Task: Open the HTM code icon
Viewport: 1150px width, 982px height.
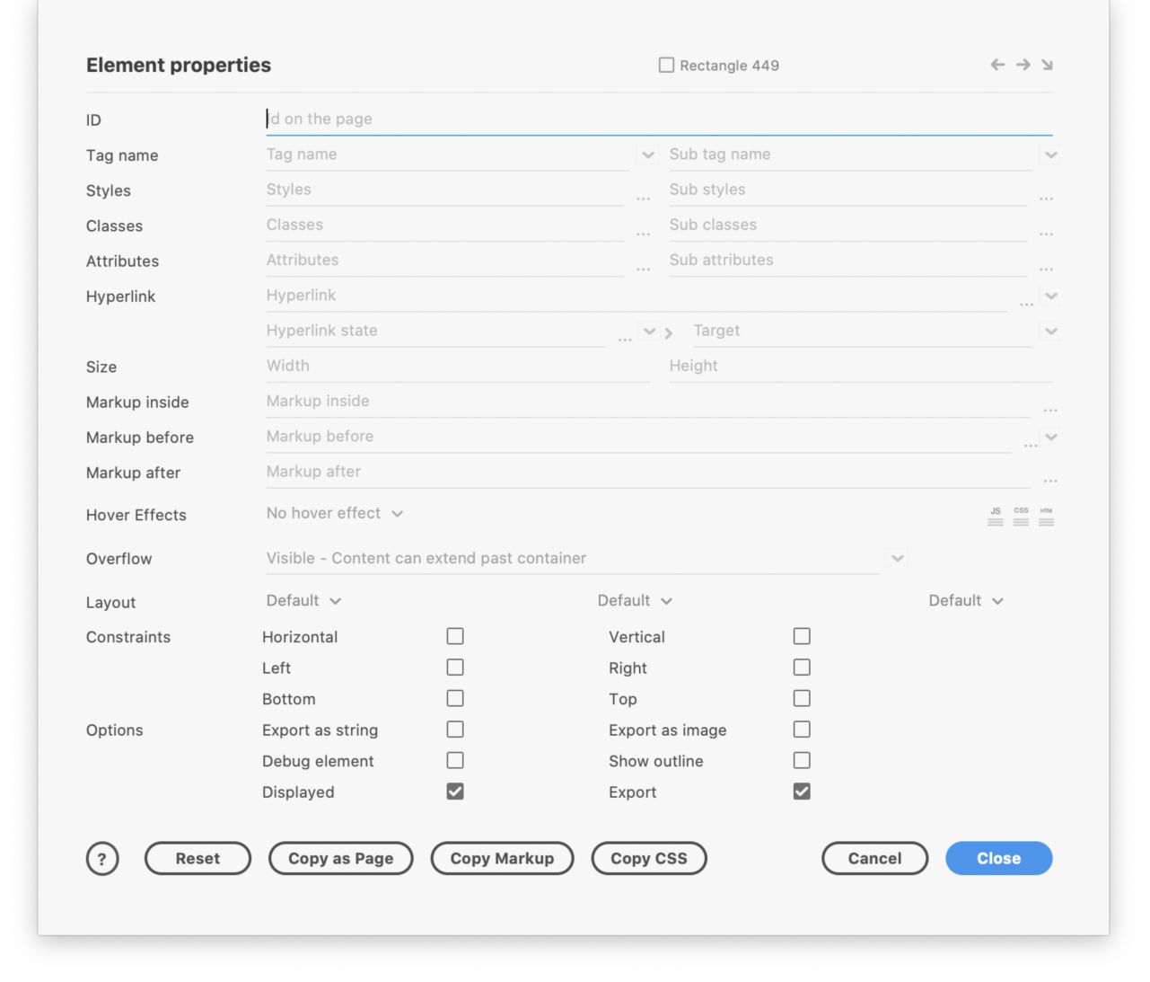Action: 1046,517
